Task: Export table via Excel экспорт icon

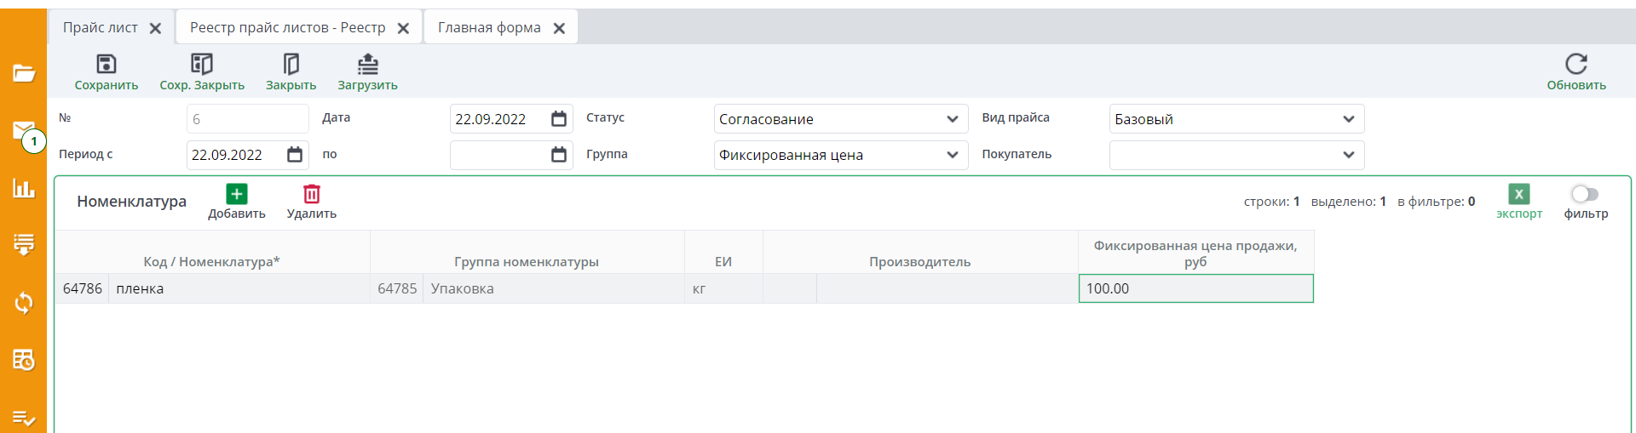Action: (1518, 195)
